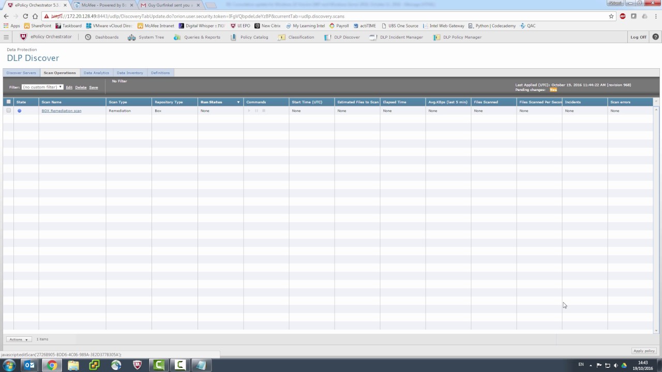
Task: Show hidden tray icons arrow
Action: coord(591,365)
